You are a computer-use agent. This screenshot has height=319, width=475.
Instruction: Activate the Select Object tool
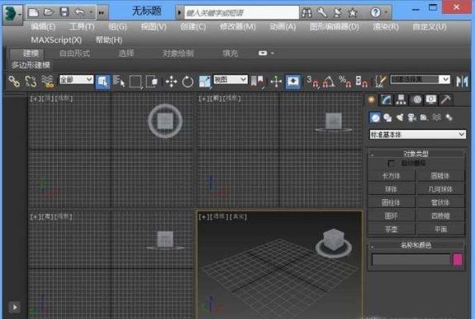click(103, 81)
